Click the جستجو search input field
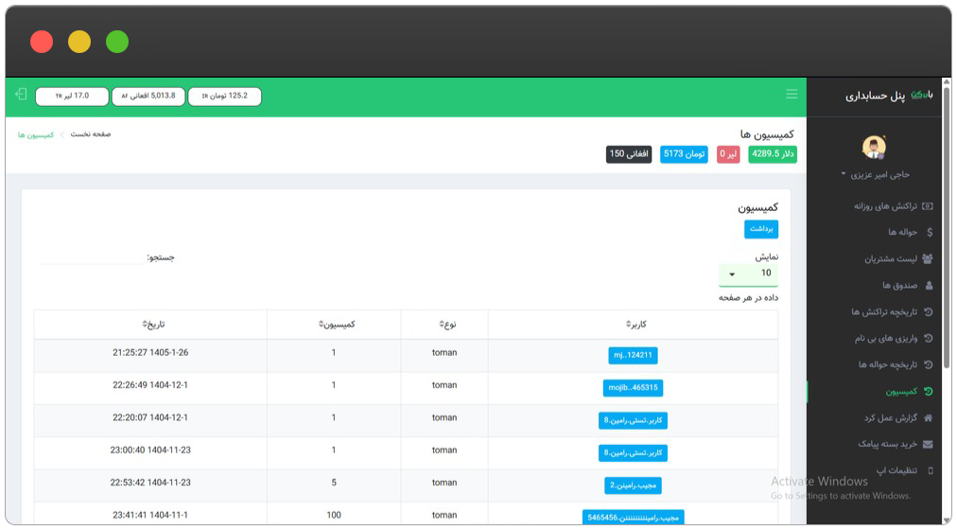The height and width of the screenshot is (530, 957). (x=92, y=257)
